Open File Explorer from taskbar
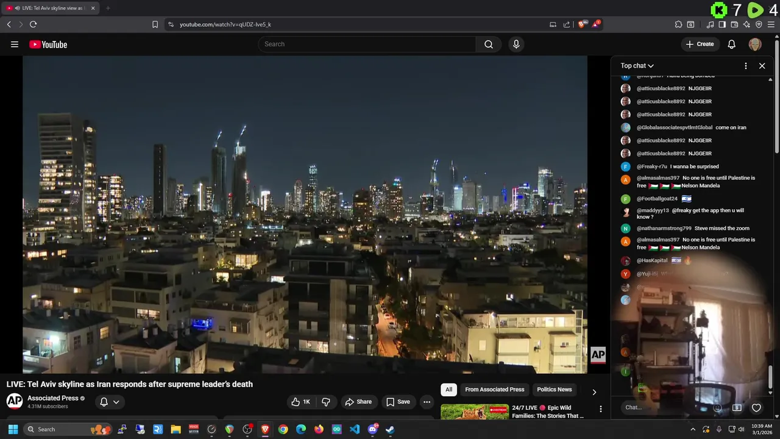780x439 pixels. tap(176, 429)
